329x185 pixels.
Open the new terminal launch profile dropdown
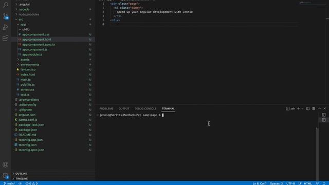pos(302,108)
